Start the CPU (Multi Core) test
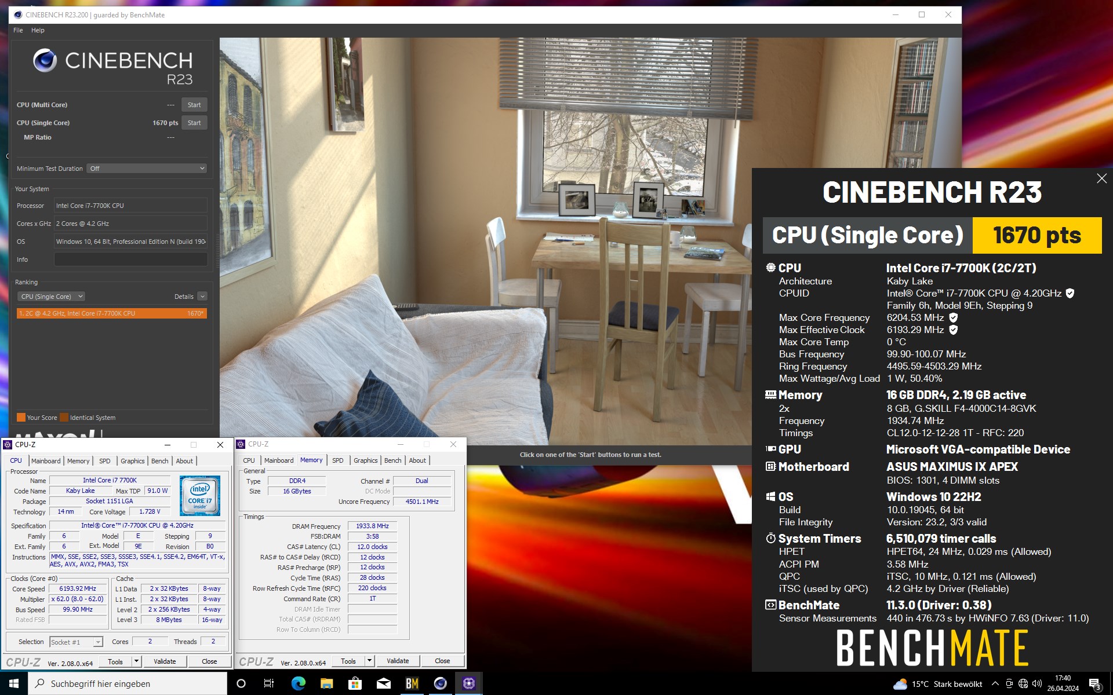Image resolution: width=1113 pixels, height=695 pixels. point(194,105)
